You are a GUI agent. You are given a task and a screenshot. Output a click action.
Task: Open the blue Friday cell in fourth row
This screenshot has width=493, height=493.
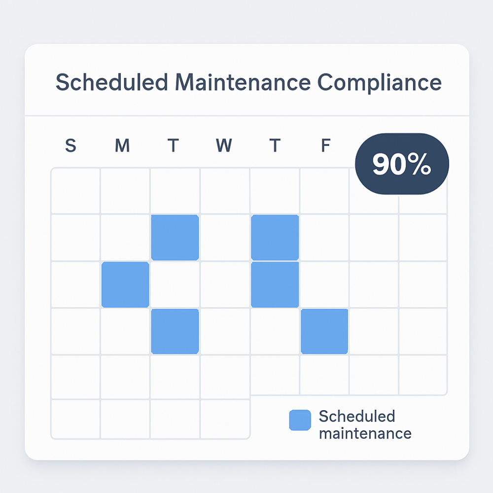pos(324,331)
